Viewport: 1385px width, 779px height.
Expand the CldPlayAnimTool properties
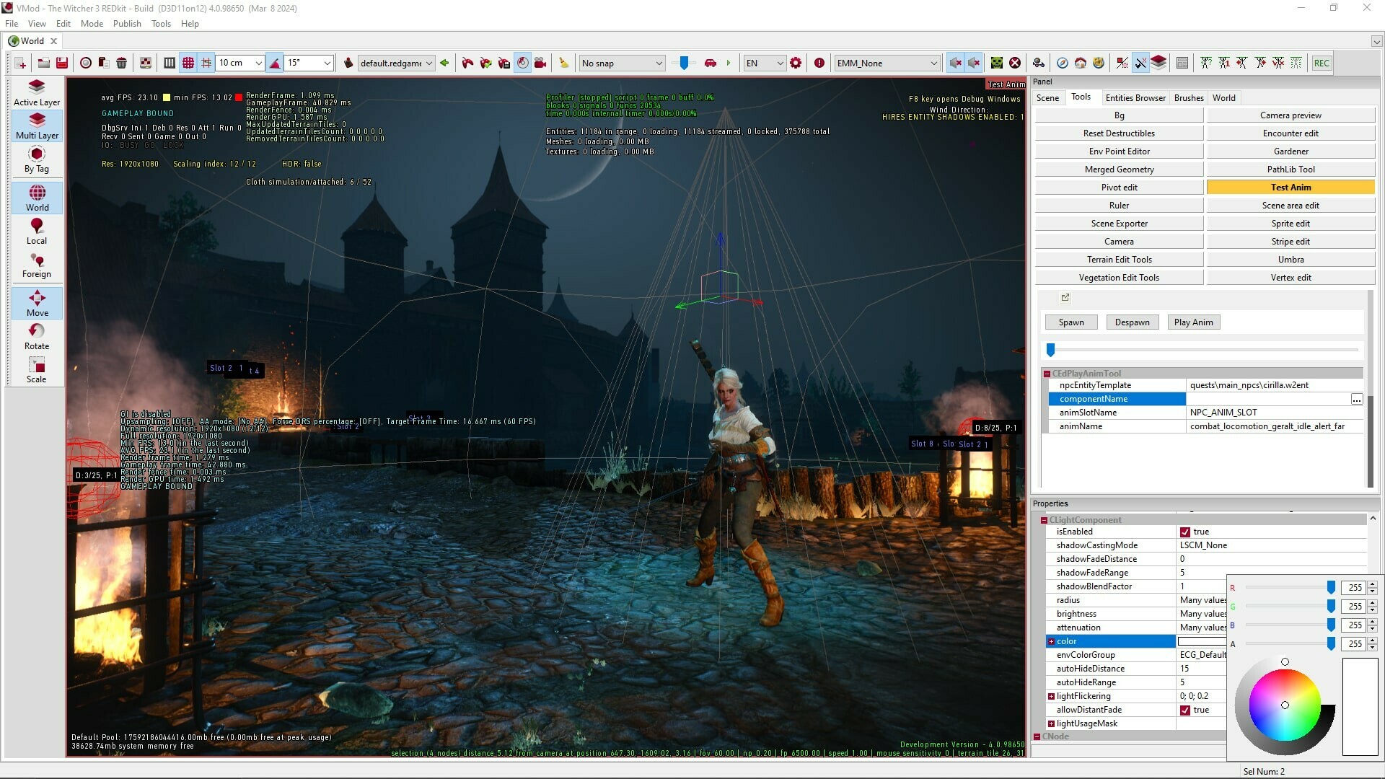tap(1044, 373)
